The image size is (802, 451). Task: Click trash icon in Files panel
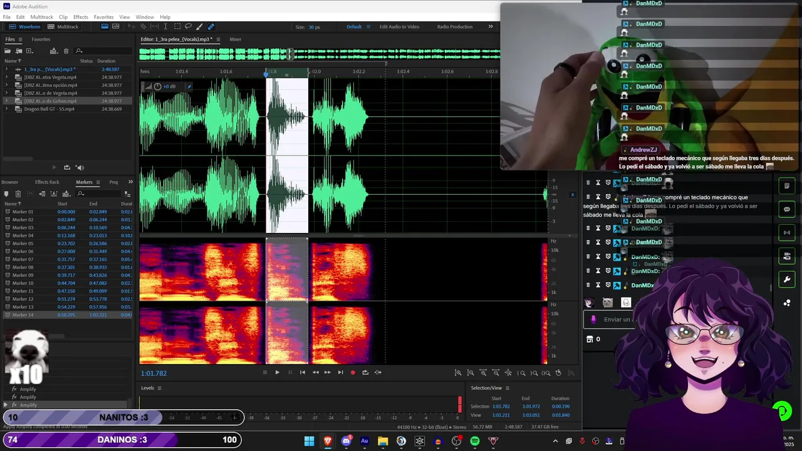point(66,51)
